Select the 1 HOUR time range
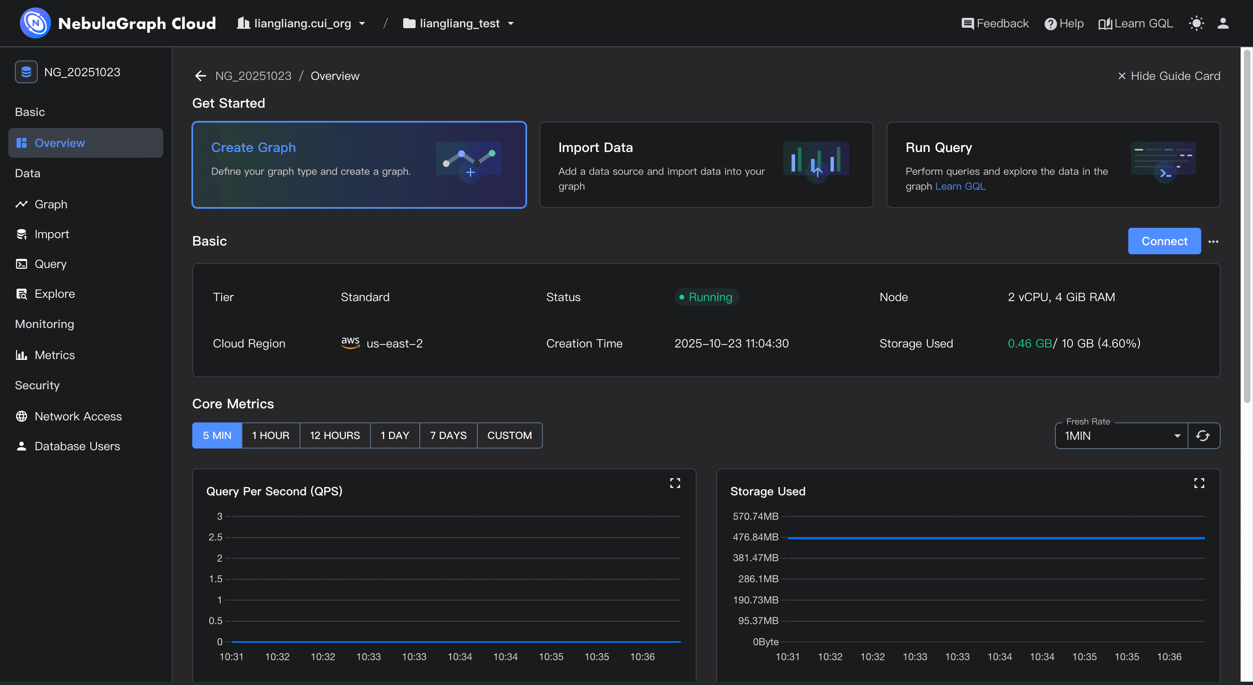Viewport: 1253px width, 685px height. [x=271, y=436]
